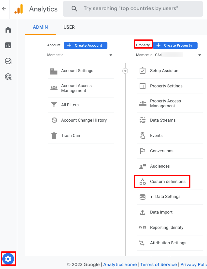The width and height of the screenshot is (207, 269).
Task: Click the Property Access Management people icon
Action: click(143, 103)
